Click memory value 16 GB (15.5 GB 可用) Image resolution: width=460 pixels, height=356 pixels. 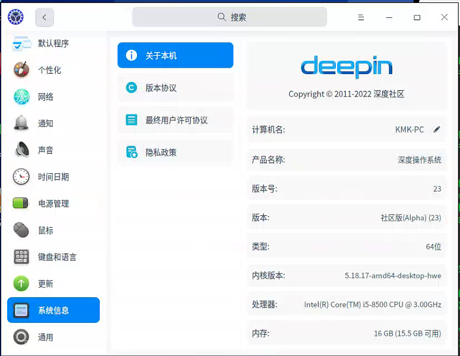408,333
